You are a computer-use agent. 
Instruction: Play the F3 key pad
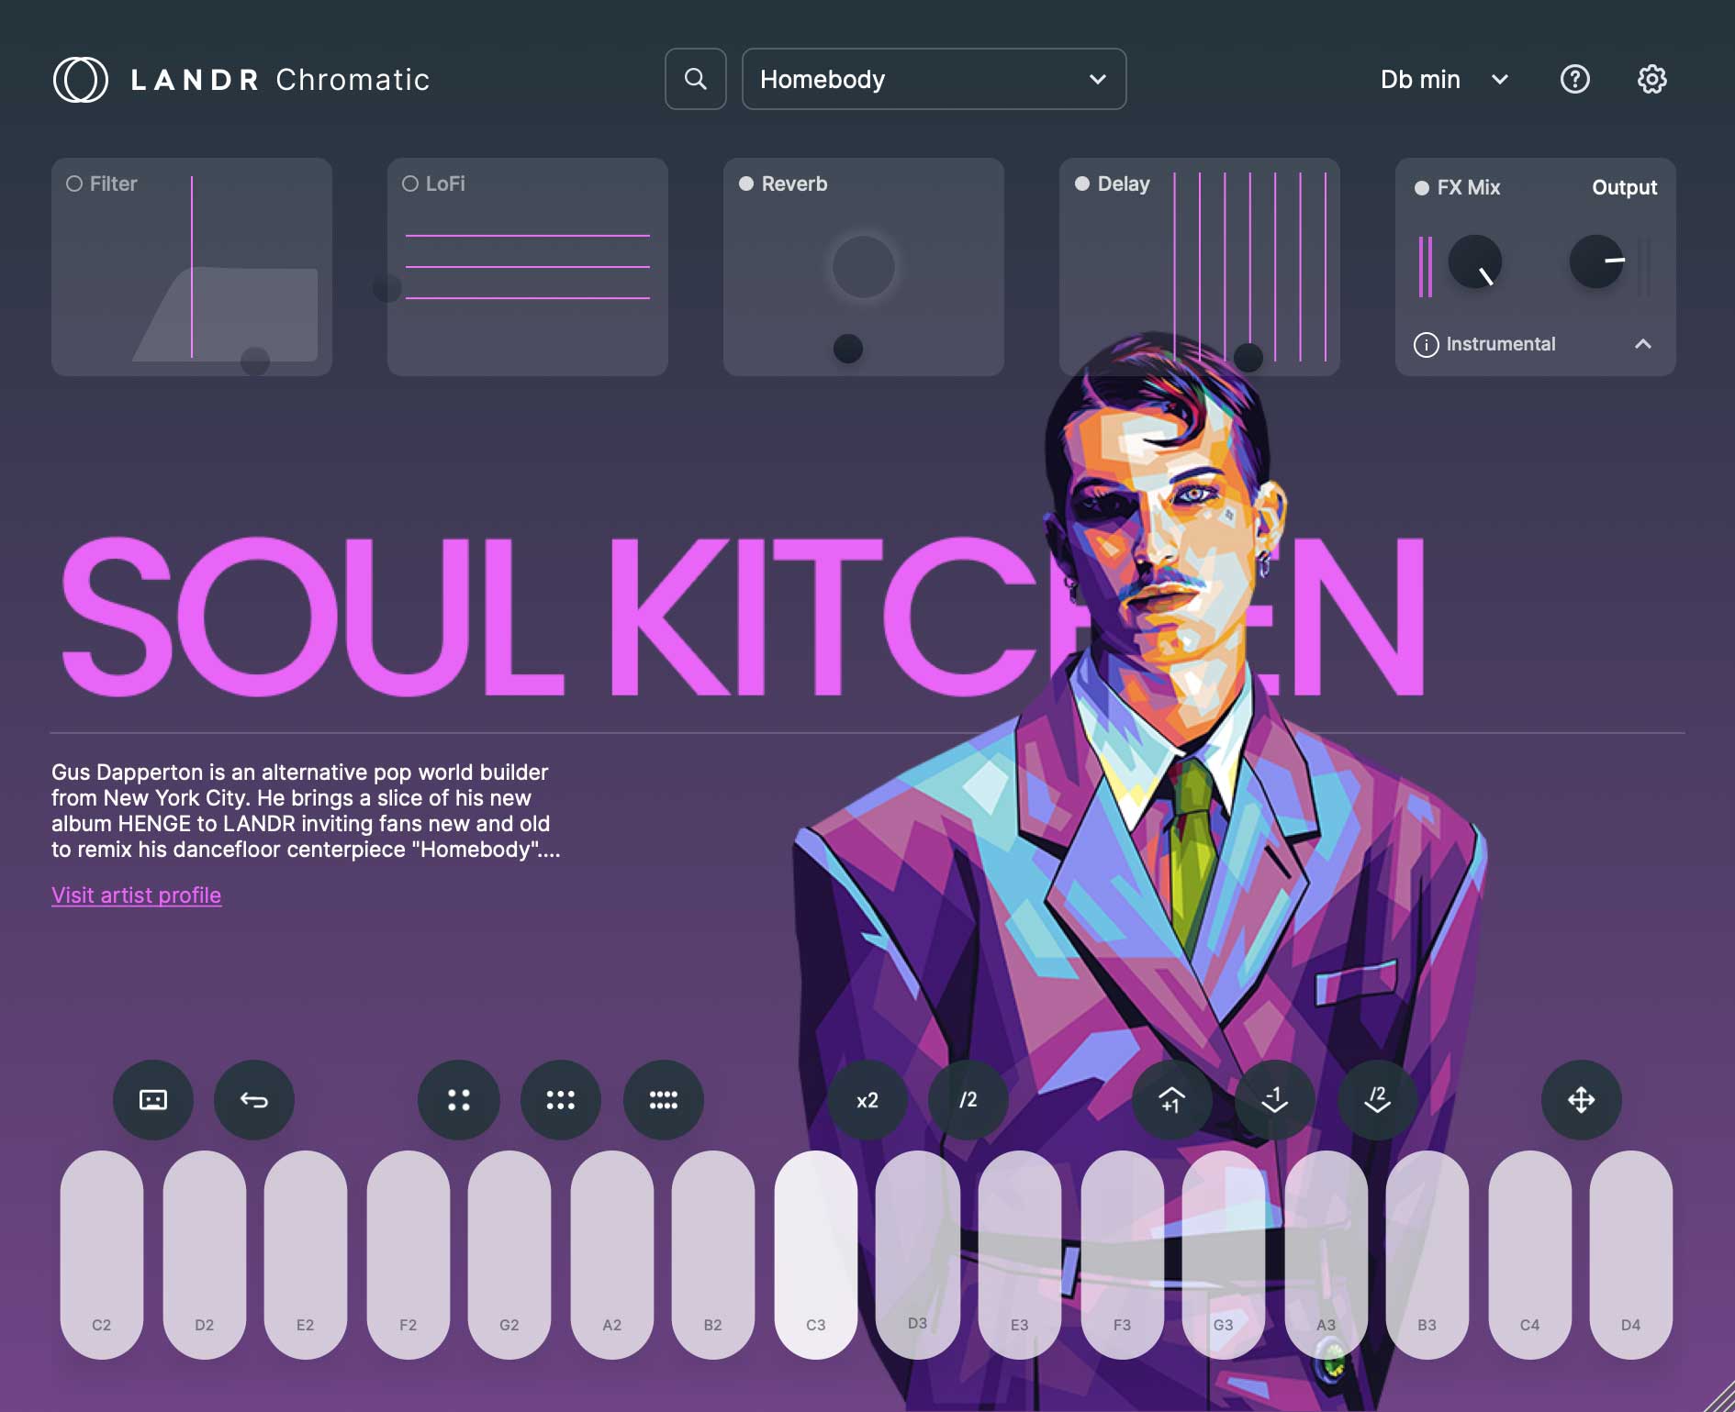tap(1123, 1255)
